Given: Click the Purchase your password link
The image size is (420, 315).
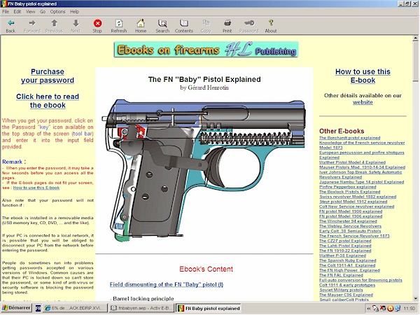Looking at the screenshot, I should tap(48, 76).
